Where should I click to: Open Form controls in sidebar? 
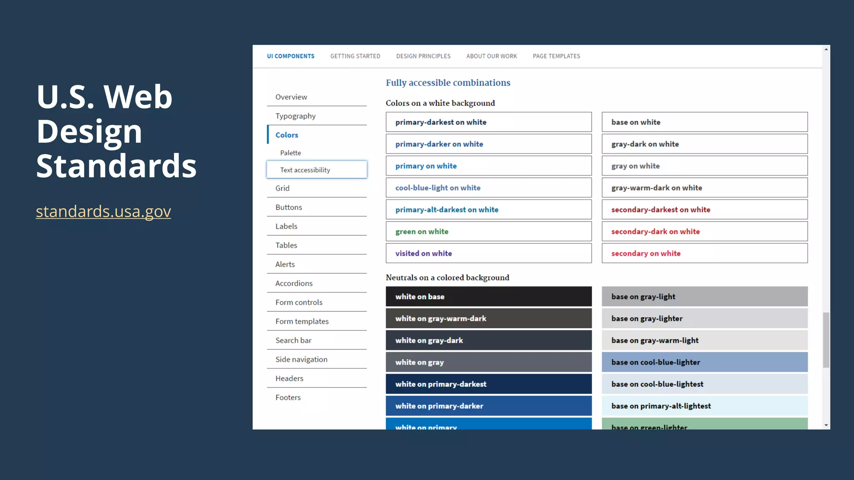point(317,302)
